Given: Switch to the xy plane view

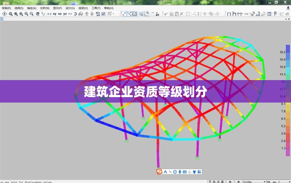Looking at the screenshot, I should [x=55, y=14].
